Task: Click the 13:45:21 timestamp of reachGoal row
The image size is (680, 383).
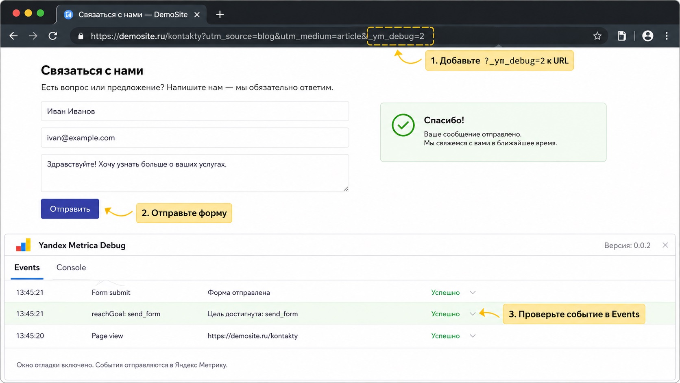Action: click(30, 314)
